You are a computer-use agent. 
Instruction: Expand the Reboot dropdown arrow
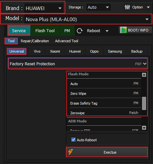pos(107,31)
